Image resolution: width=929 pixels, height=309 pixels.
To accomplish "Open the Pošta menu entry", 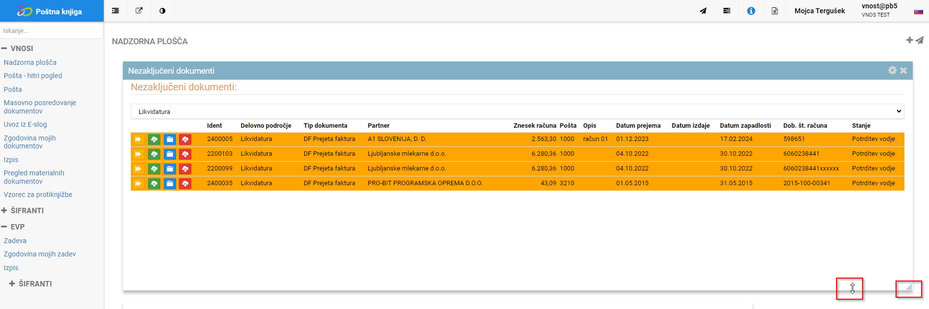I will point(13,89).
